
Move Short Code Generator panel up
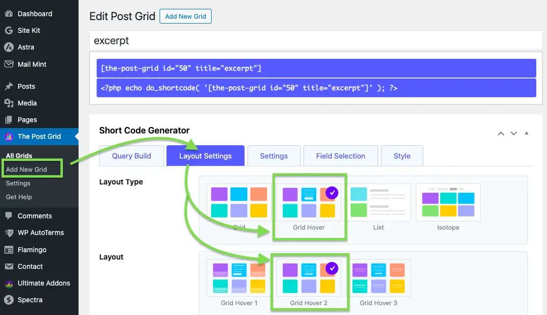tap(501, 133)
